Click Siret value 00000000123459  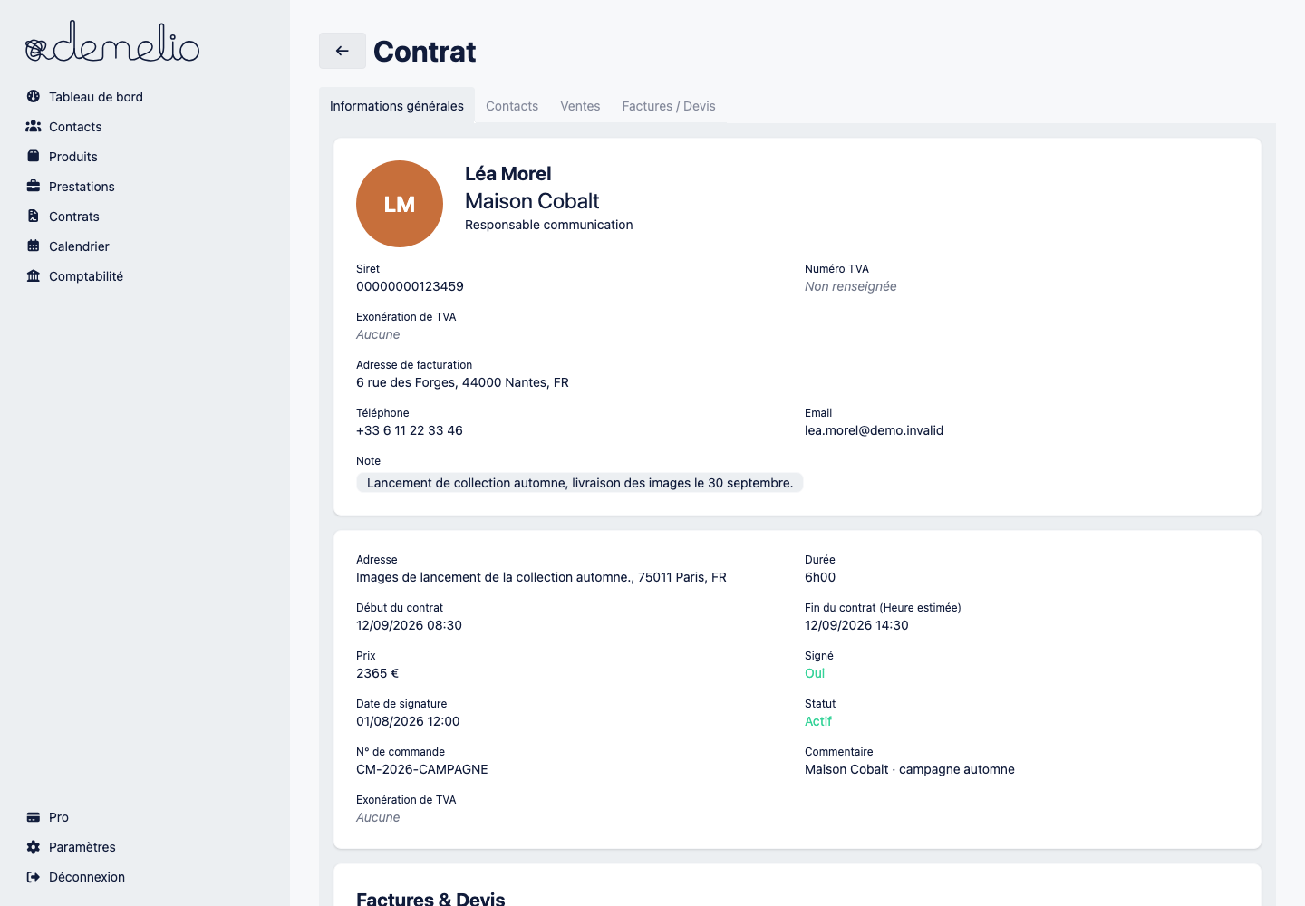(x=410, y=286)
